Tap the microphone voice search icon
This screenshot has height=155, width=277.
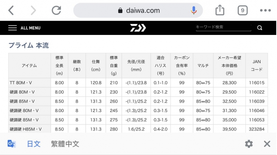pyautogui.click(x=194, y=10)
